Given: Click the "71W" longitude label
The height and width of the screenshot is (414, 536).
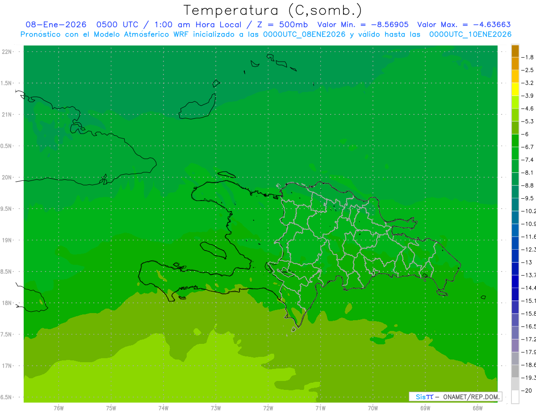Looking at the screenshot, I should (320, 408).
